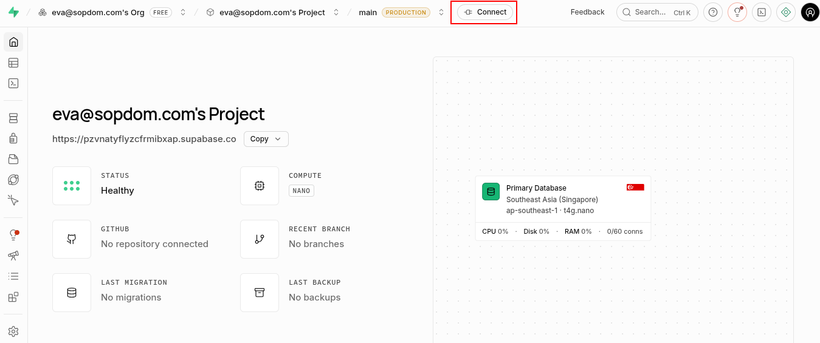Open the Logs list icon

pyautogui.click(x=13, y=276)
